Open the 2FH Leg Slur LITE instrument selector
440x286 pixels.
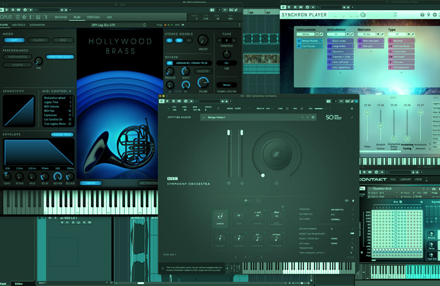[119, 25]
